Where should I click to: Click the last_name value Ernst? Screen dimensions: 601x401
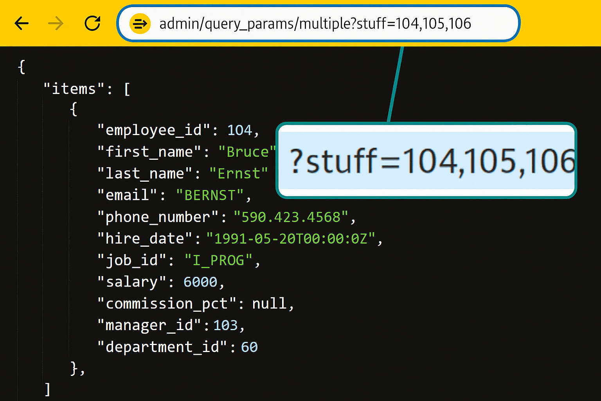click(x=239, y=173)
